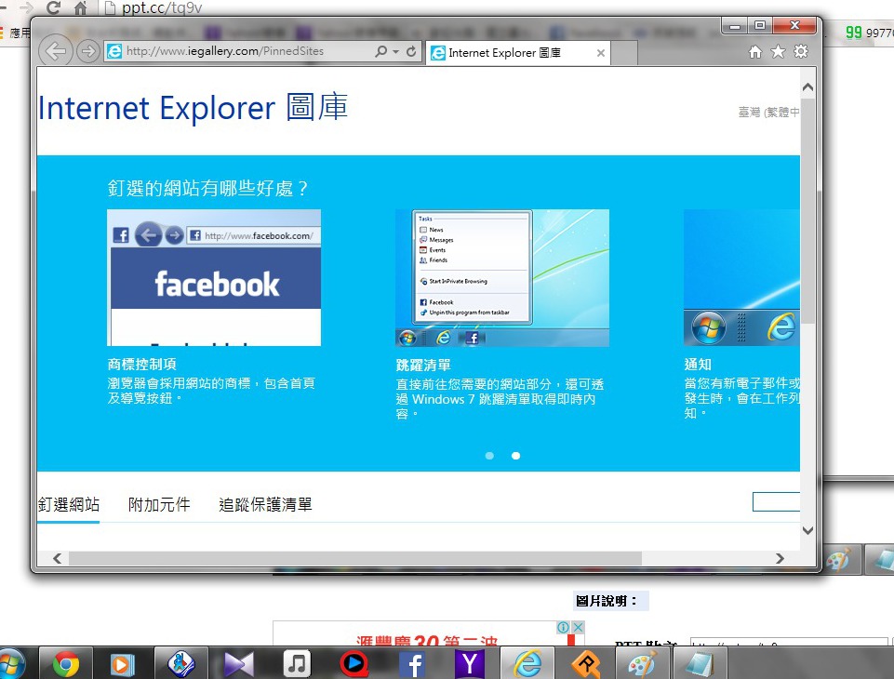
Task: Open IE Tools gear menu
Action: point(801,52)
